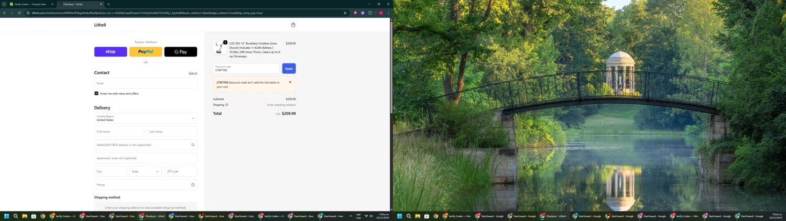The width and height of the screenshot is (786, 221).
Task: Show the phone number help tooltip
Action: coord(193,185)
